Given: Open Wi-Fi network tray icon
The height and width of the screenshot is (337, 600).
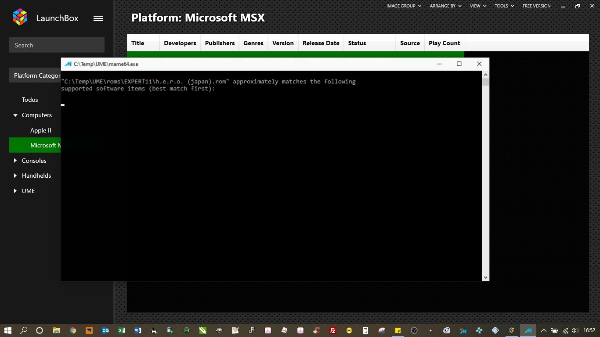Looking at the screenshot, I should pyautogui.click(x=565, y=330).
